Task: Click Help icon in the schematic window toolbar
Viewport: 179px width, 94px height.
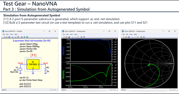Action: 24,37
